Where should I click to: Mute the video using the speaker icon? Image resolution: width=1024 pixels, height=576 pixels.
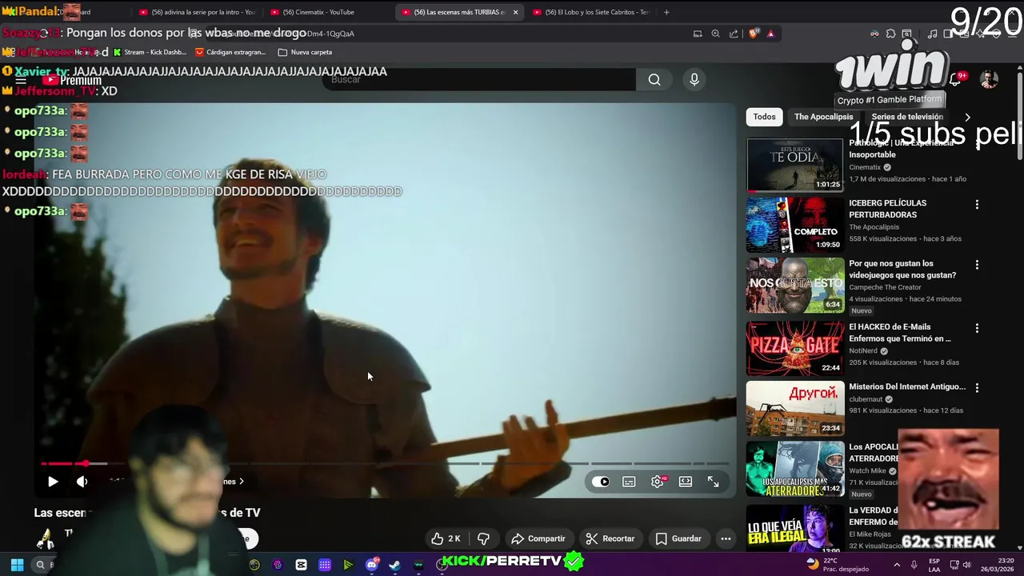pos(82,482)
